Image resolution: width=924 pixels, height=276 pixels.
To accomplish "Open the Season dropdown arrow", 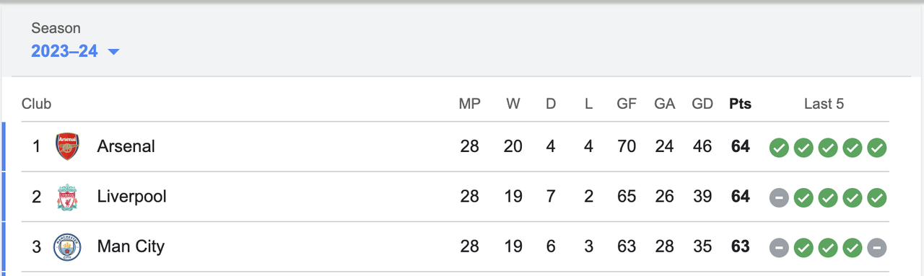I will 113,52.
